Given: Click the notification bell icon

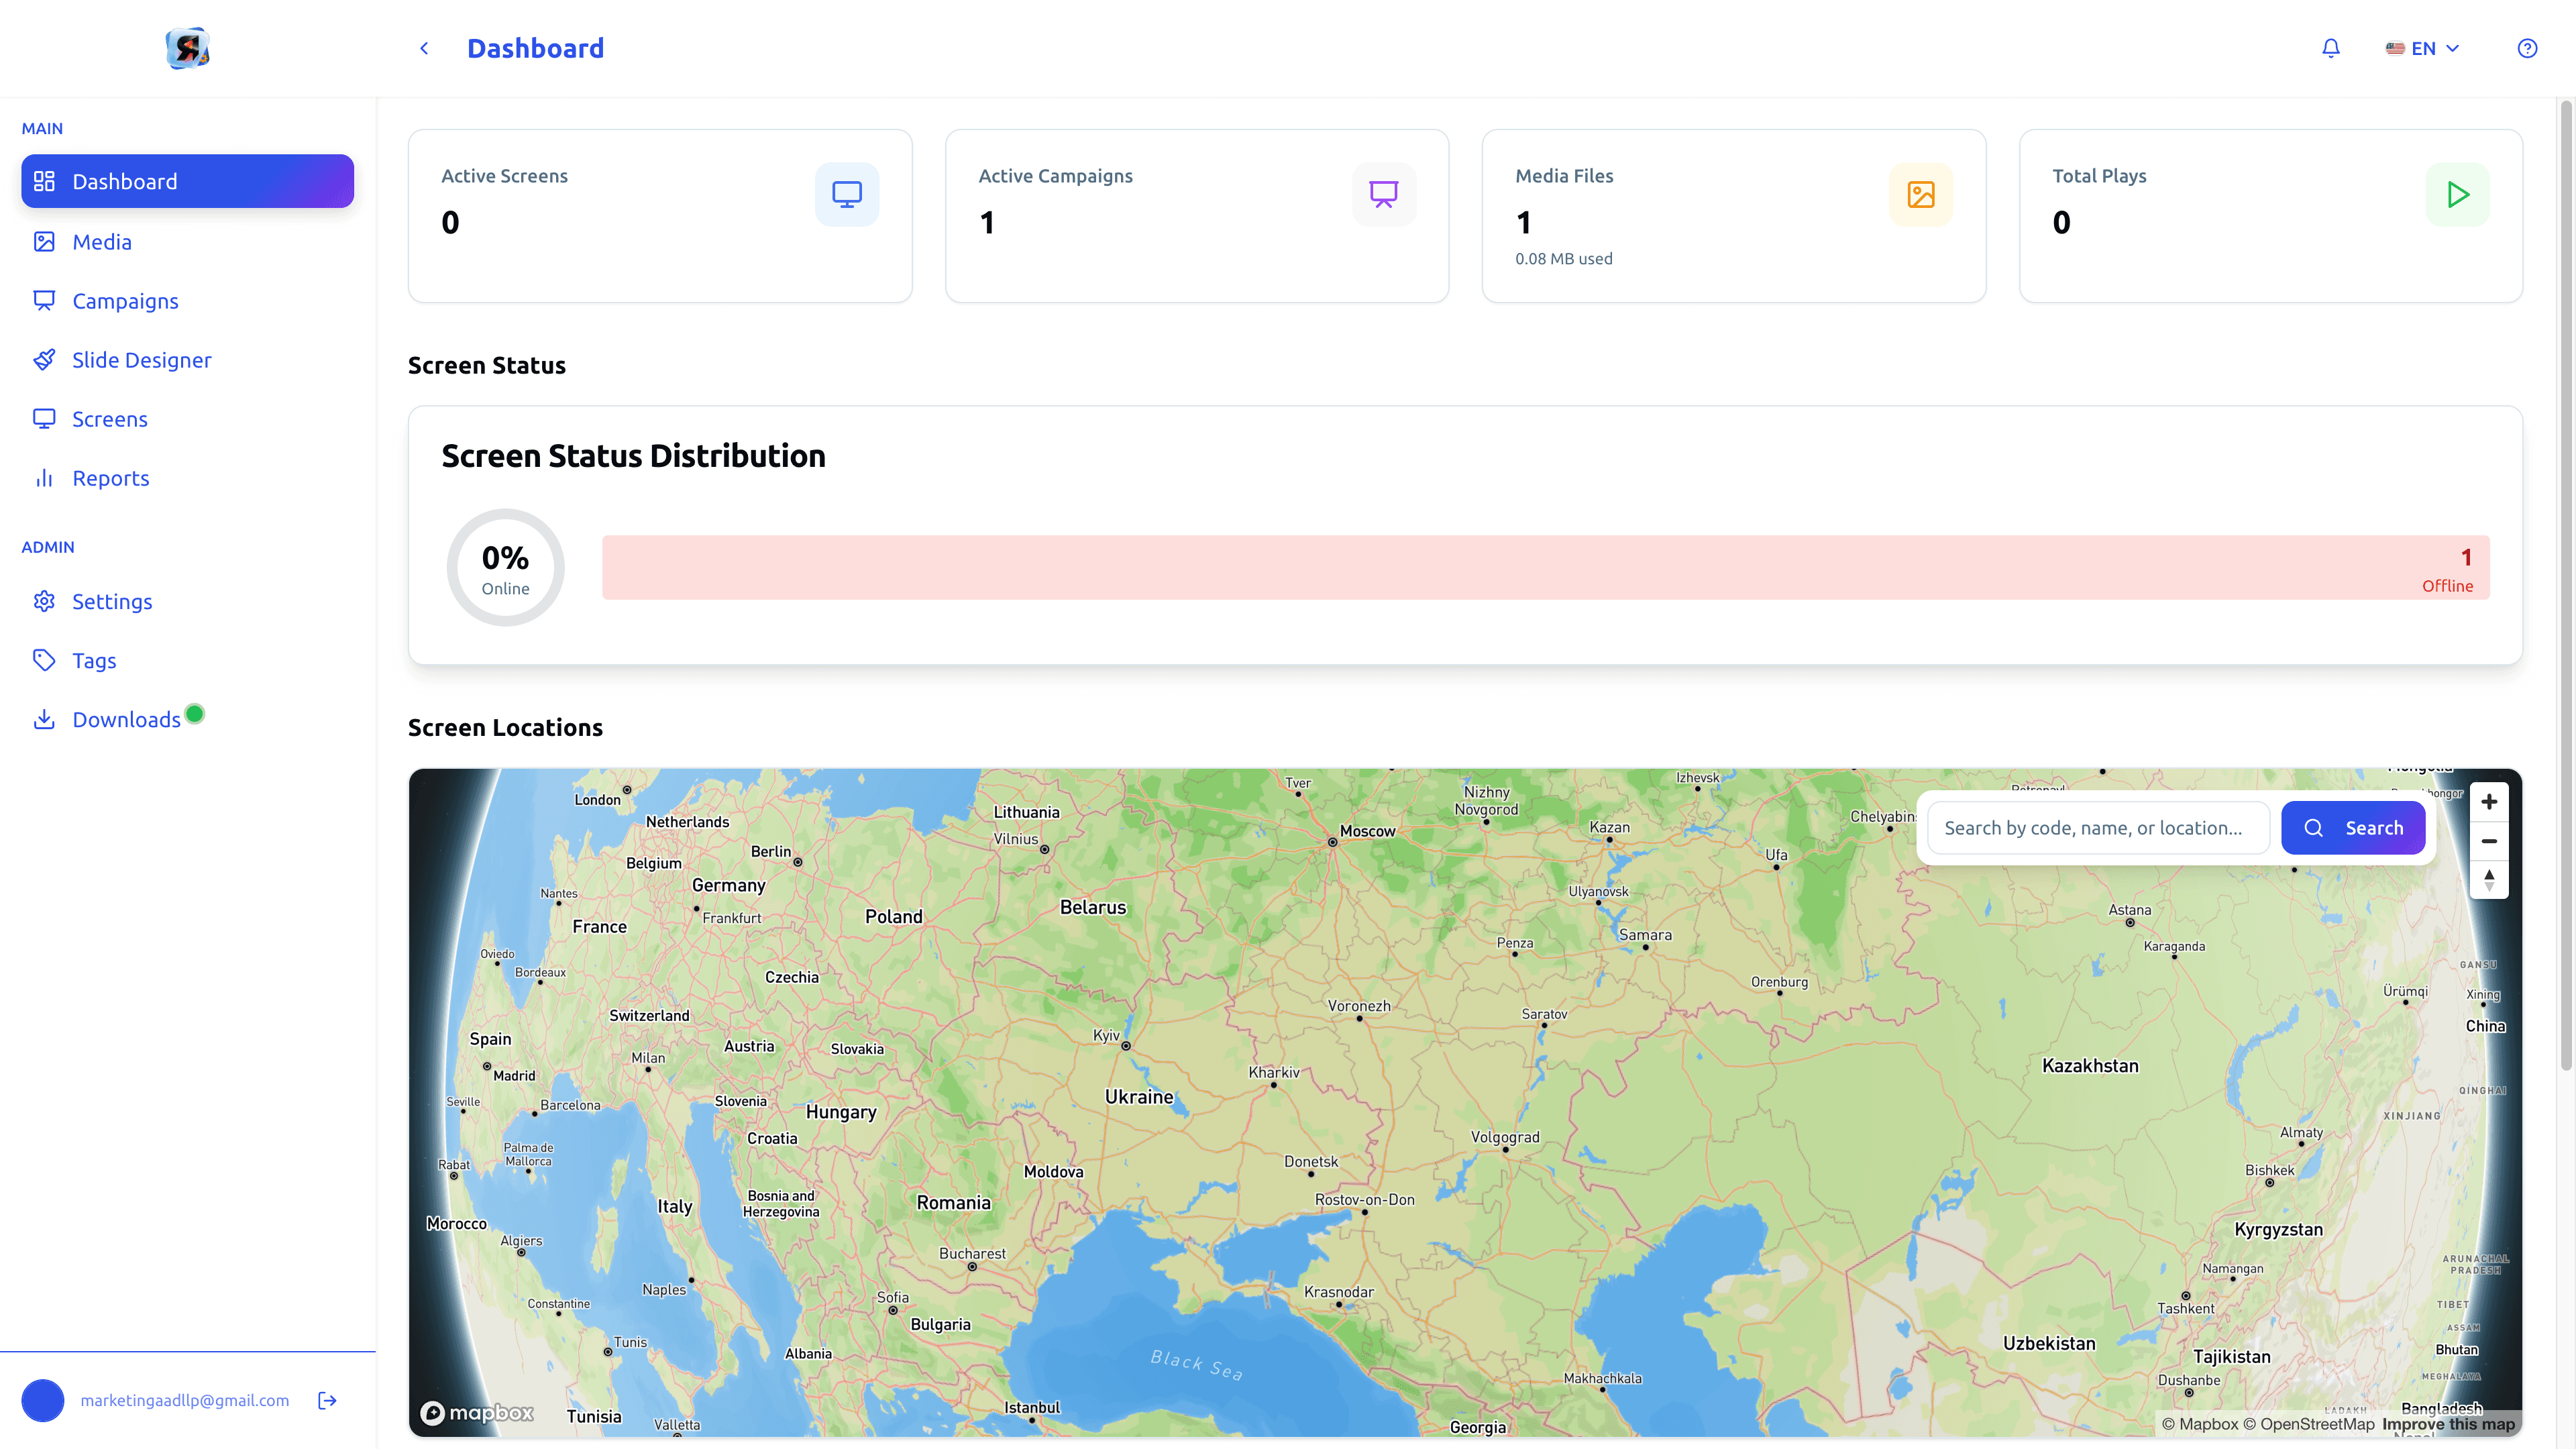Looking at the screenshot, I should (2330, 48).
